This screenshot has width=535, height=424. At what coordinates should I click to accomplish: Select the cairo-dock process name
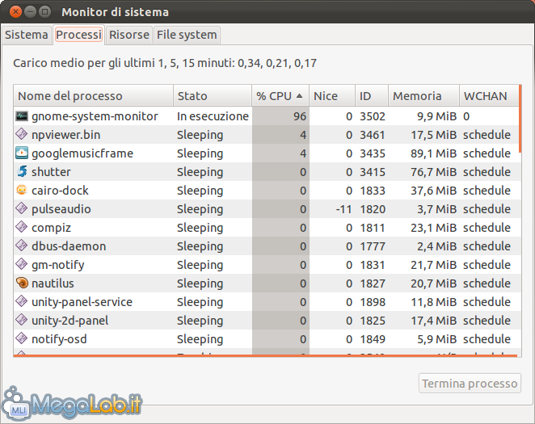[x=60, y=190]
